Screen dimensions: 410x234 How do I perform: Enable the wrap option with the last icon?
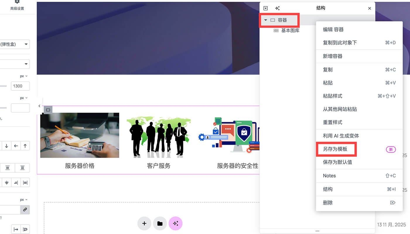[x=25, y=229]
